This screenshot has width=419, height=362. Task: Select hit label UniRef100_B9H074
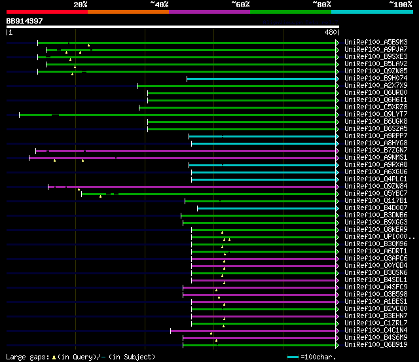click(x=376, y=79)
